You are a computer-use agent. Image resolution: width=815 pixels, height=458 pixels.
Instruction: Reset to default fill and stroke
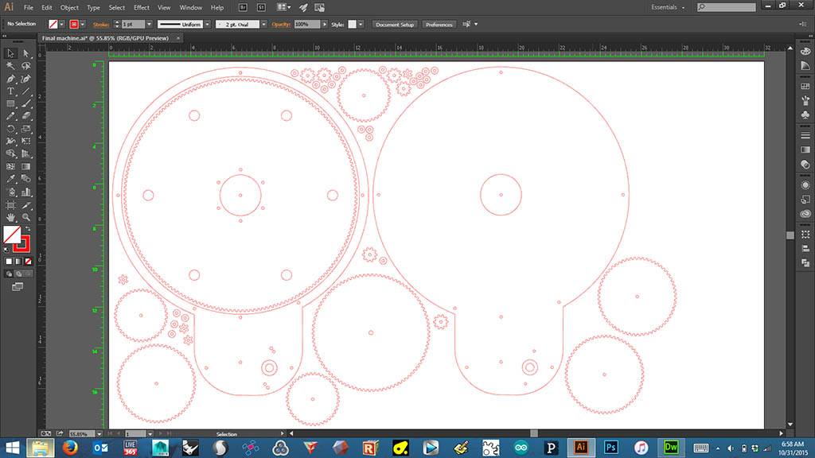coord(6,249)
